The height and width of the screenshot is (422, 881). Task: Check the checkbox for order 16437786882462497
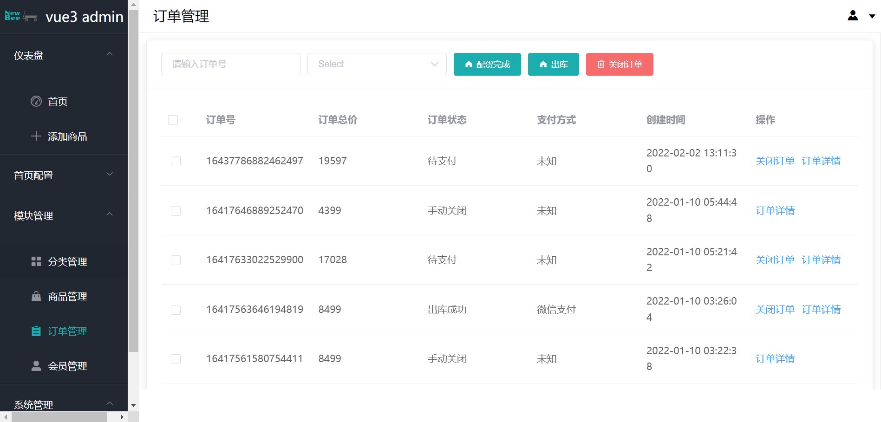[176, 161]
